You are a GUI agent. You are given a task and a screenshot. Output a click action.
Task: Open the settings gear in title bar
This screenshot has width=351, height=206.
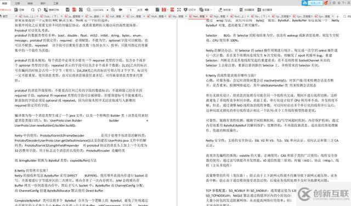tap(339, 3)
